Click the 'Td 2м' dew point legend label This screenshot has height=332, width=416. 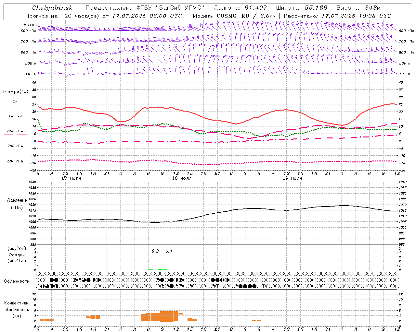pos(15,116)
